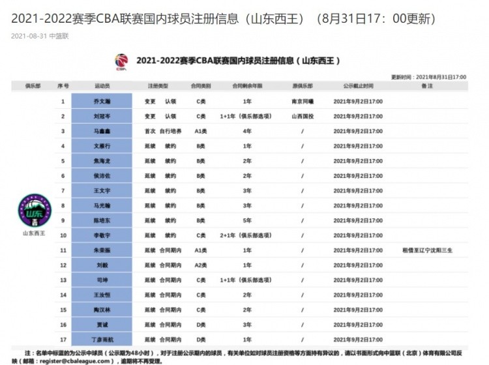Select player cell 陶汉林

tap(102, 310)
